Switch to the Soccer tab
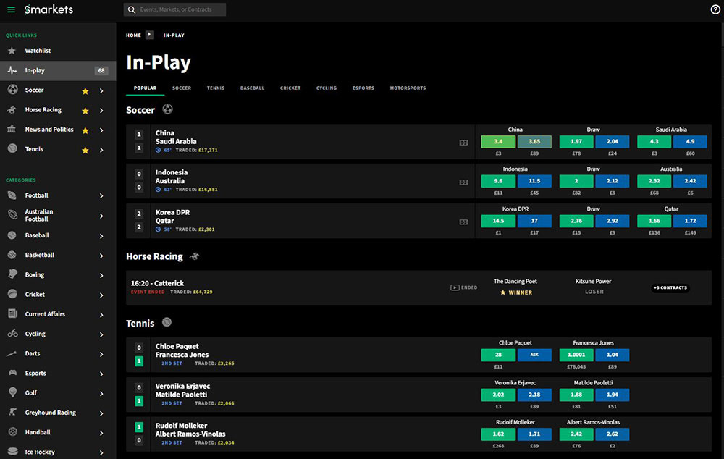Viewport: 724px width, 459px height. click(182, 88)
